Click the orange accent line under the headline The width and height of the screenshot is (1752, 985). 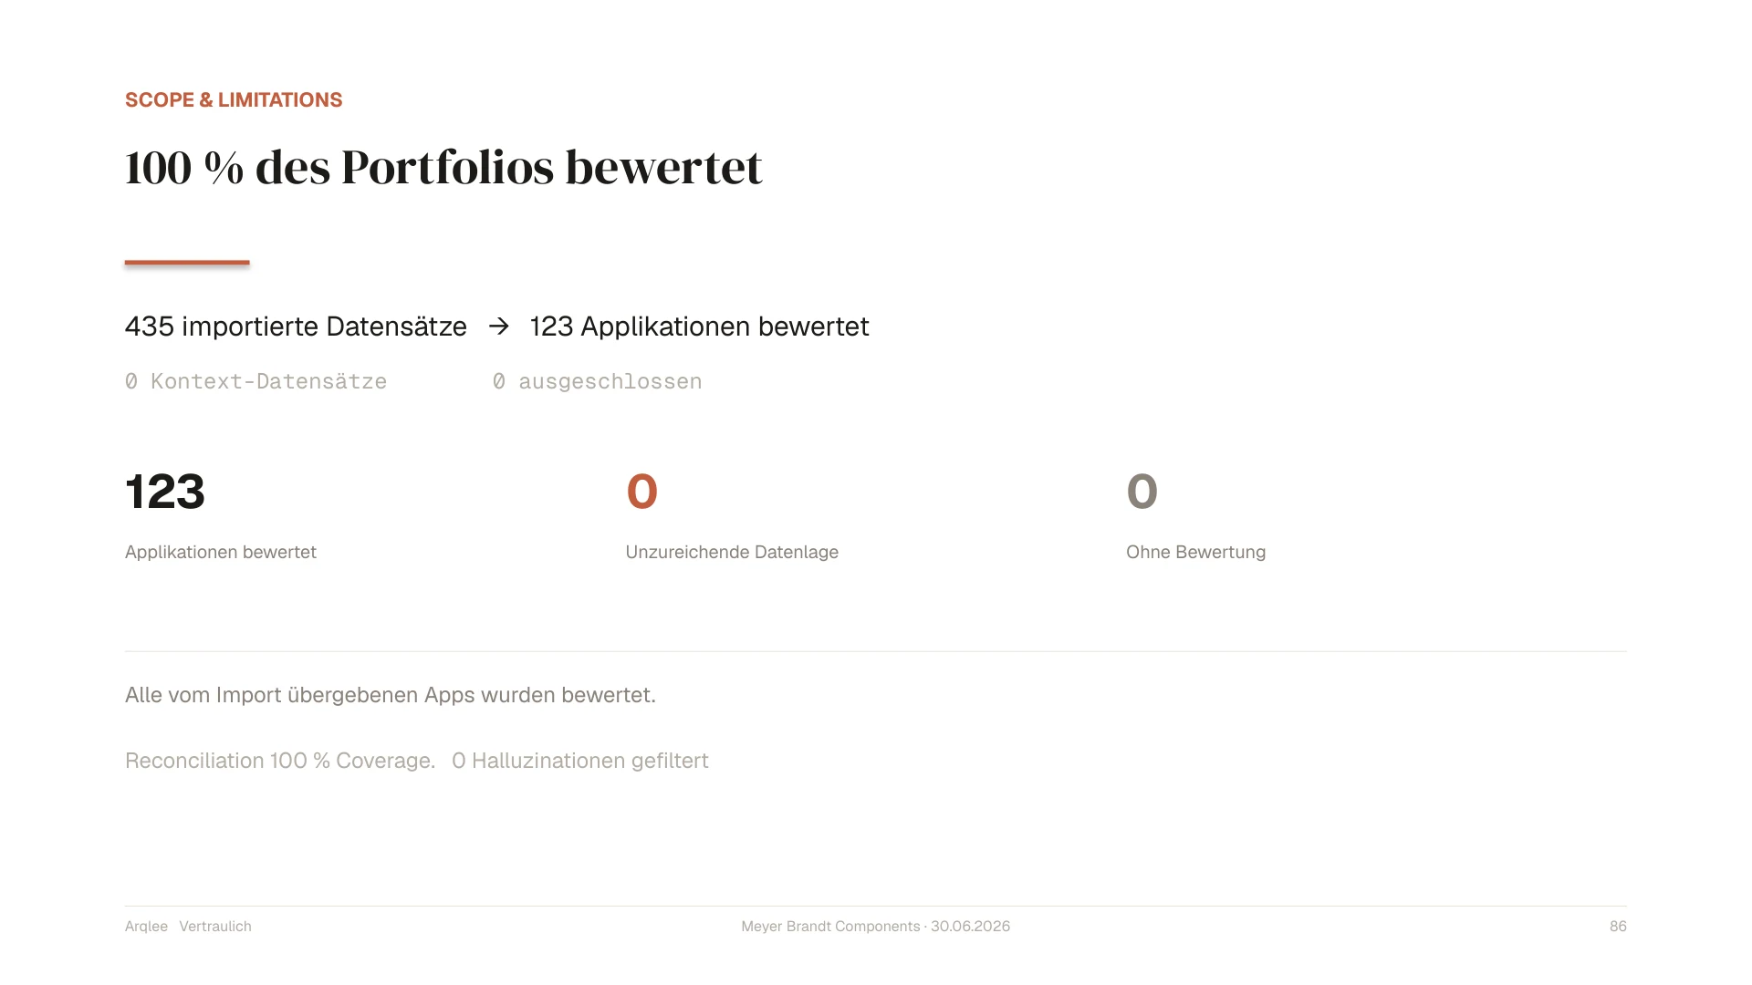(x=187, y=263)
